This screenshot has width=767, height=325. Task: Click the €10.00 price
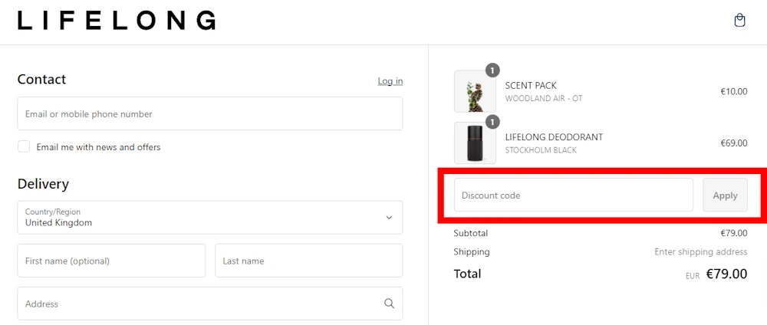[734, 91]
